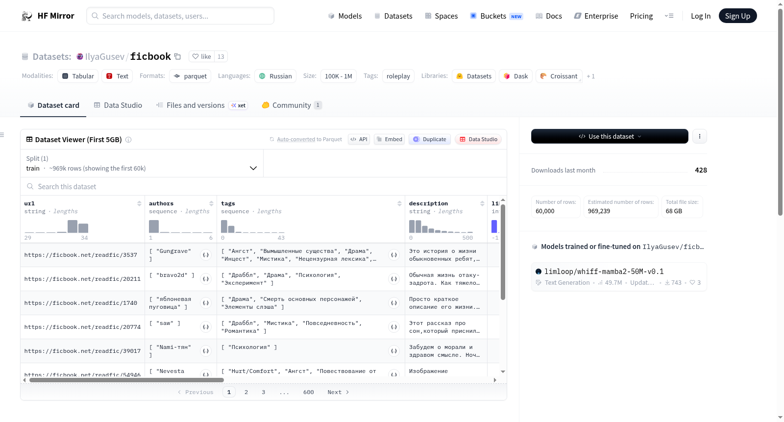The image size is (784, 422).
Task: Sort by the authors column
Action: [211, 203]
